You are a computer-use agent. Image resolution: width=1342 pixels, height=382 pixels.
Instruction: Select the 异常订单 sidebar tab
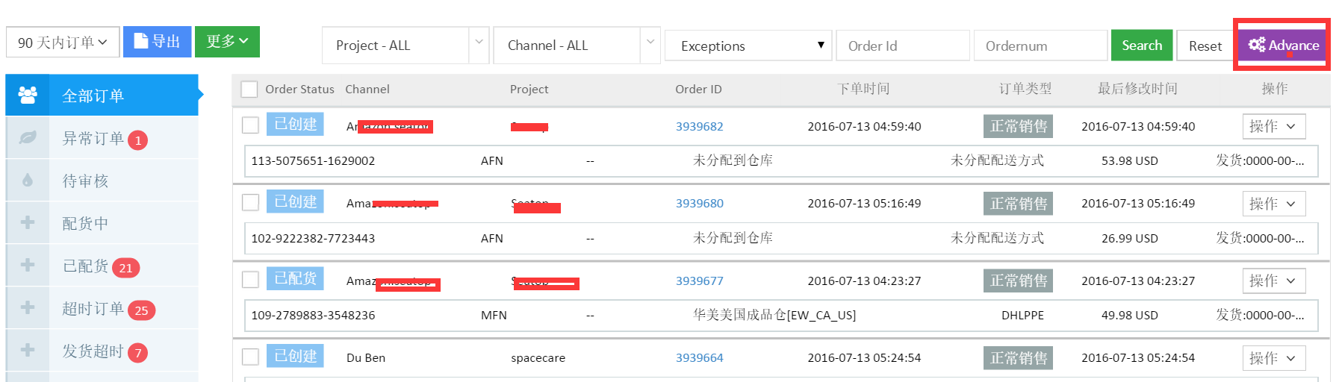pos(102,138)
